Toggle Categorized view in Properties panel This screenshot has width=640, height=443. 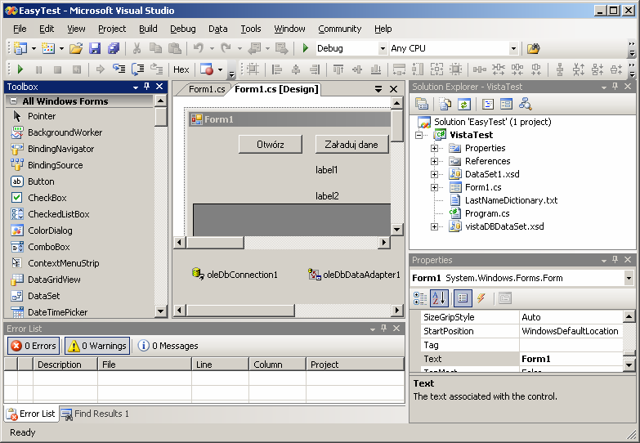click(420, 298)
